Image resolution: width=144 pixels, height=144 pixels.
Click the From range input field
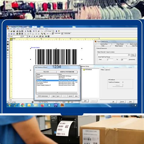coord(110,60)
